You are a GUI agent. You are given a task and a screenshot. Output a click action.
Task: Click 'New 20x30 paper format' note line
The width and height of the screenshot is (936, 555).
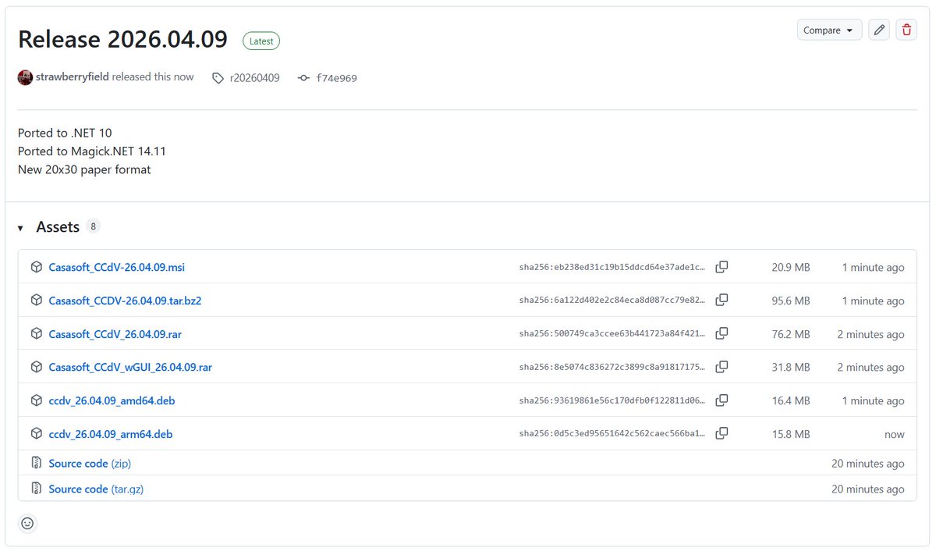[84, 169]
